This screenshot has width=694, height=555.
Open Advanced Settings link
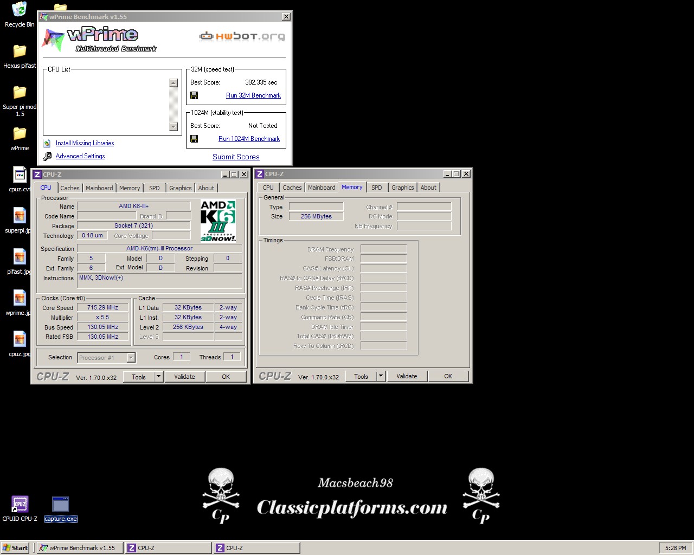(x=80, y=156)
